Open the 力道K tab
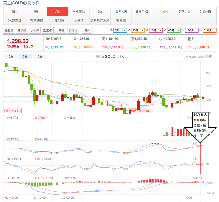219x202 pixels. coord(163,12)
